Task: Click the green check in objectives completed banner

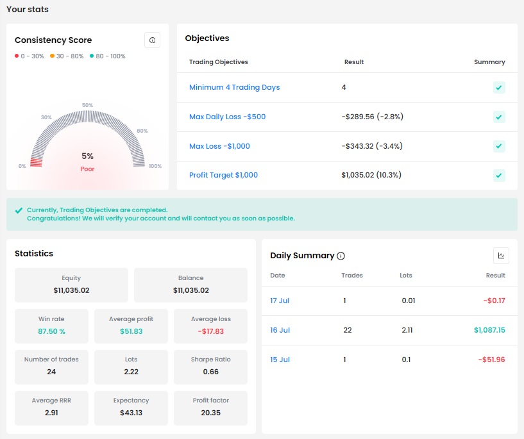Action: 19,210
